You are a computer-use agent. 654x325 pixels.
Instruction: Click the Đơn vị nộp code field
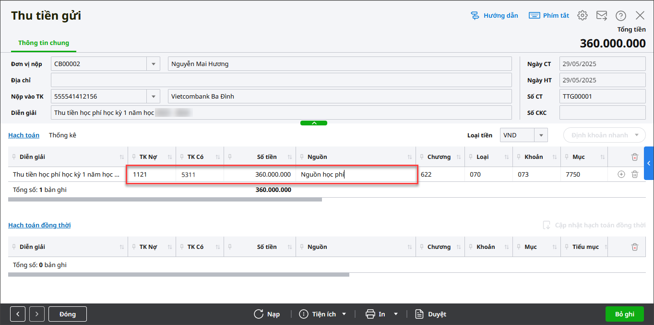click(x=98, y=64)
